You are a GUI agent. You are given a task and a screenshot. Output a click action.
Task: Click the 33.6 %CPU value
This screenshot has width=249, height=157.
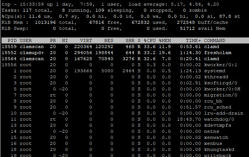[150, 47]
